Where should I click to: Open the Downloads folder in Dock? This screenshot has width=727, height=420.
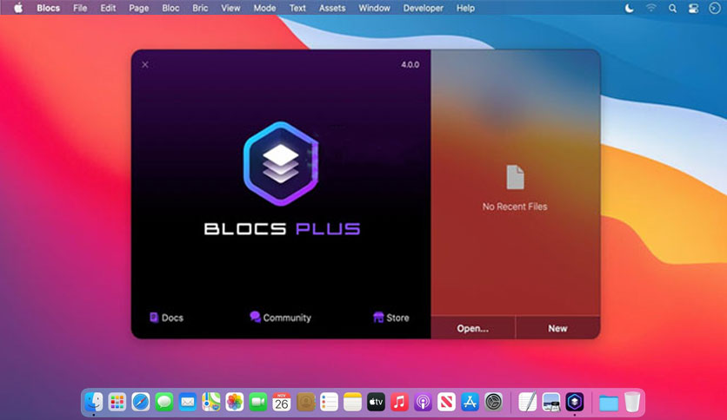(609, 403)
